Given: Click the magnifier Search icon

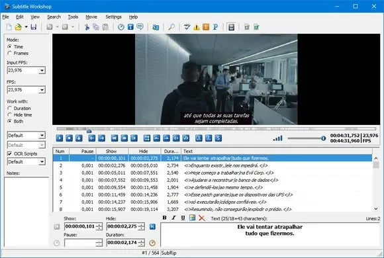Looking at the screenshot, I should coord(171,27).
